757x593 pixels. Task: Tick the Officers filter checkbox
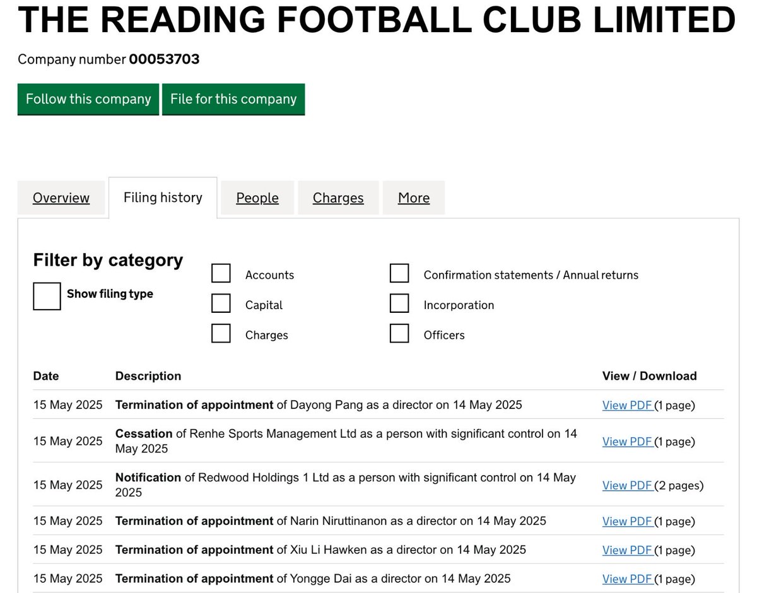pyautogui.click(x=399, y=334)
